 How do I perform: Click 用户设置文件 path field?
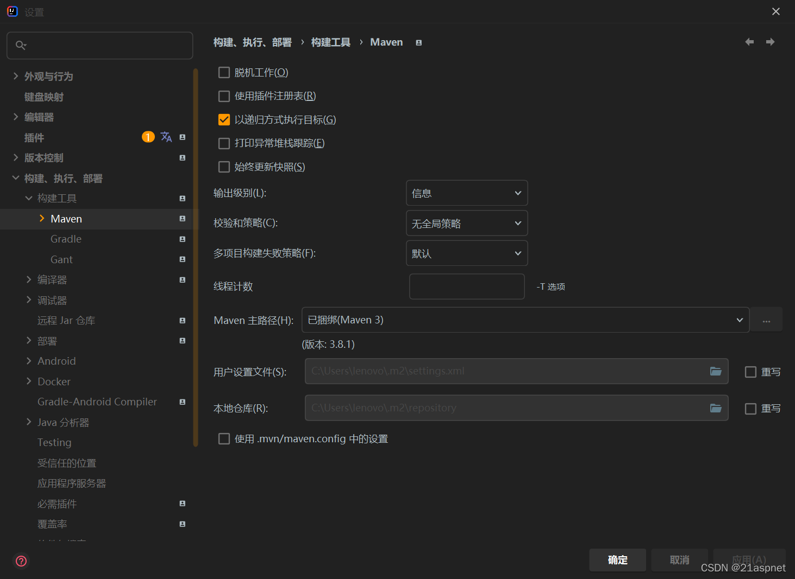516,371
